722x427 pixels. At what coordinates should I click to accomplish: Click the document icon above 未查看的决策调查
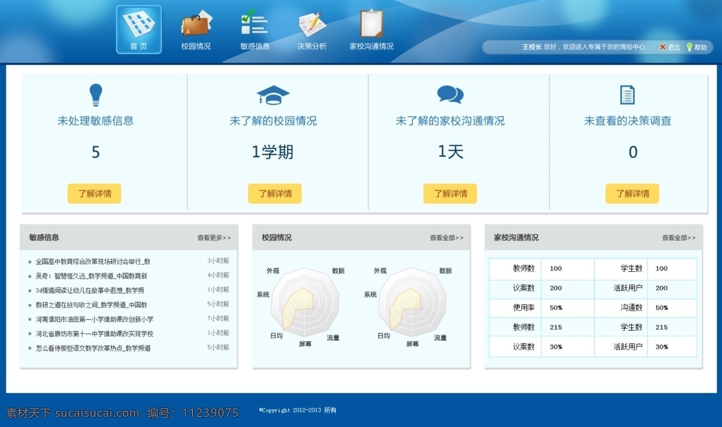628,95
